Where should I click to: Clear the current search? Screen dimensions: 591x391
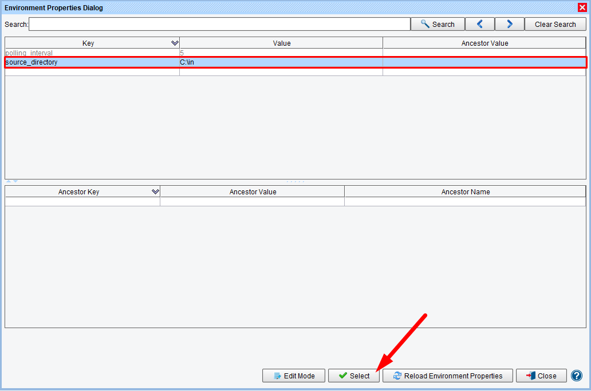[x=555, y=24]
